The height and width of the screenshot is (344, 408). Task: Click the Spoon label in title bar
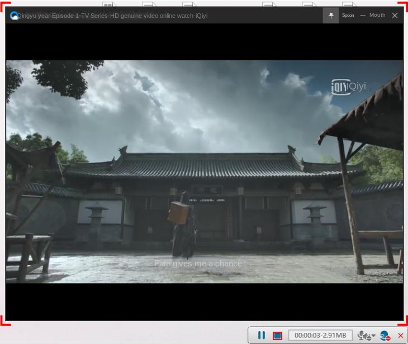click(x=348, y=16)
